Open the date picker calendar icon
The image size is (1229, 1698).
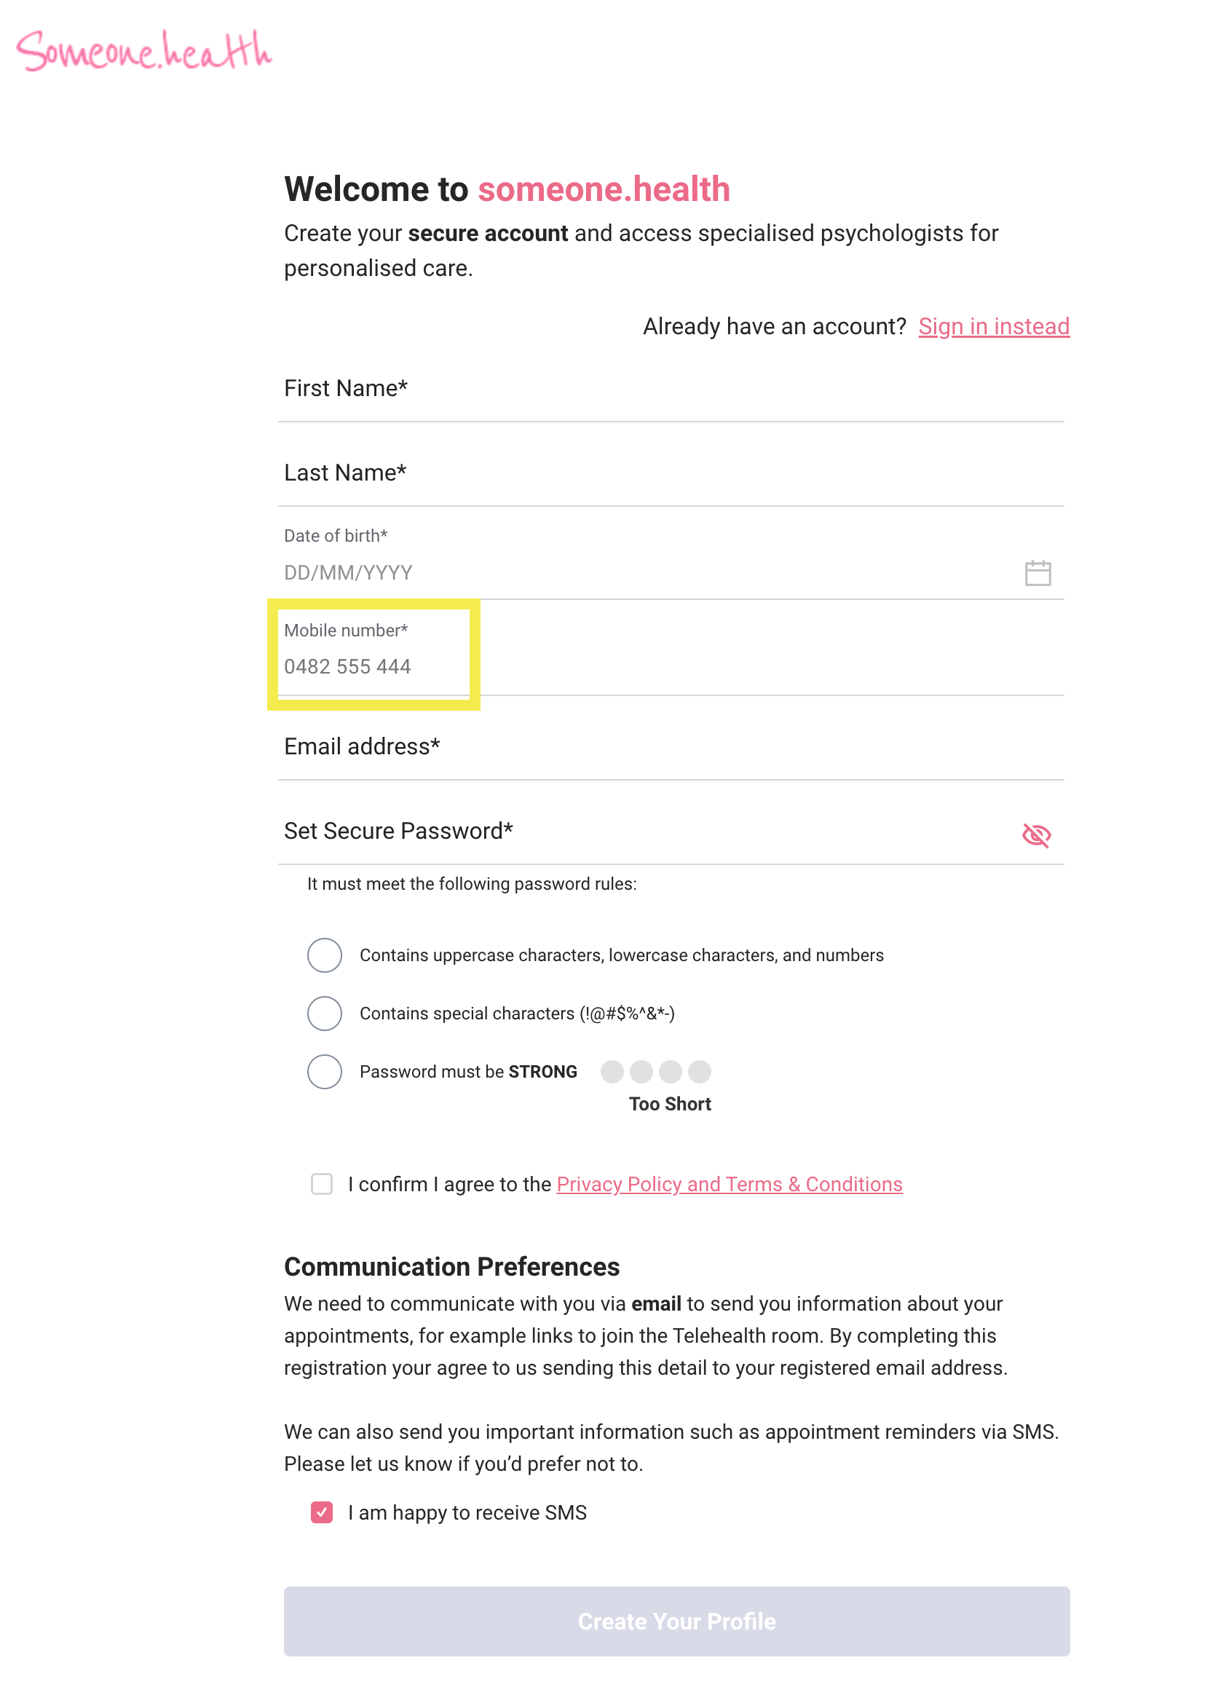click(x=1039, y=574)
